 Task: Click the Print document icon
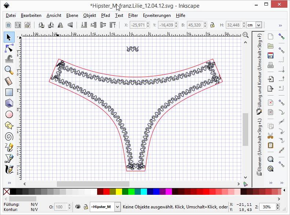(x=271, y=66)
